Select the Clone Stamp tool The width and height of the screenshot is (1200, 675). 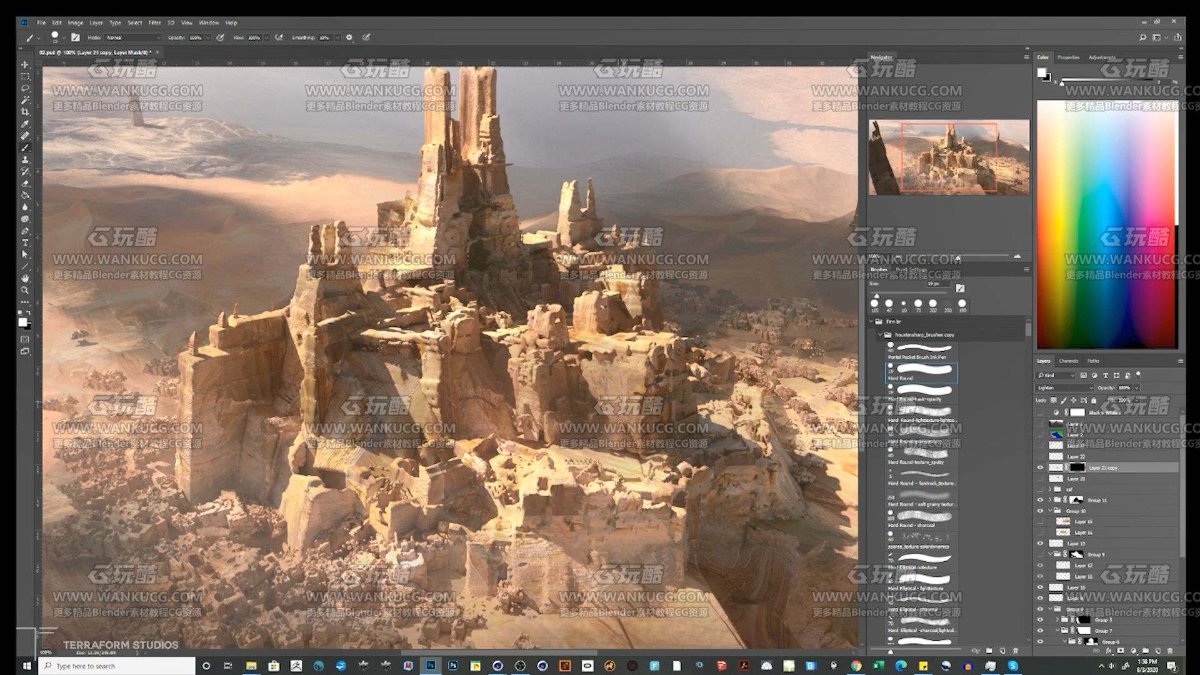tap(25, 159)
